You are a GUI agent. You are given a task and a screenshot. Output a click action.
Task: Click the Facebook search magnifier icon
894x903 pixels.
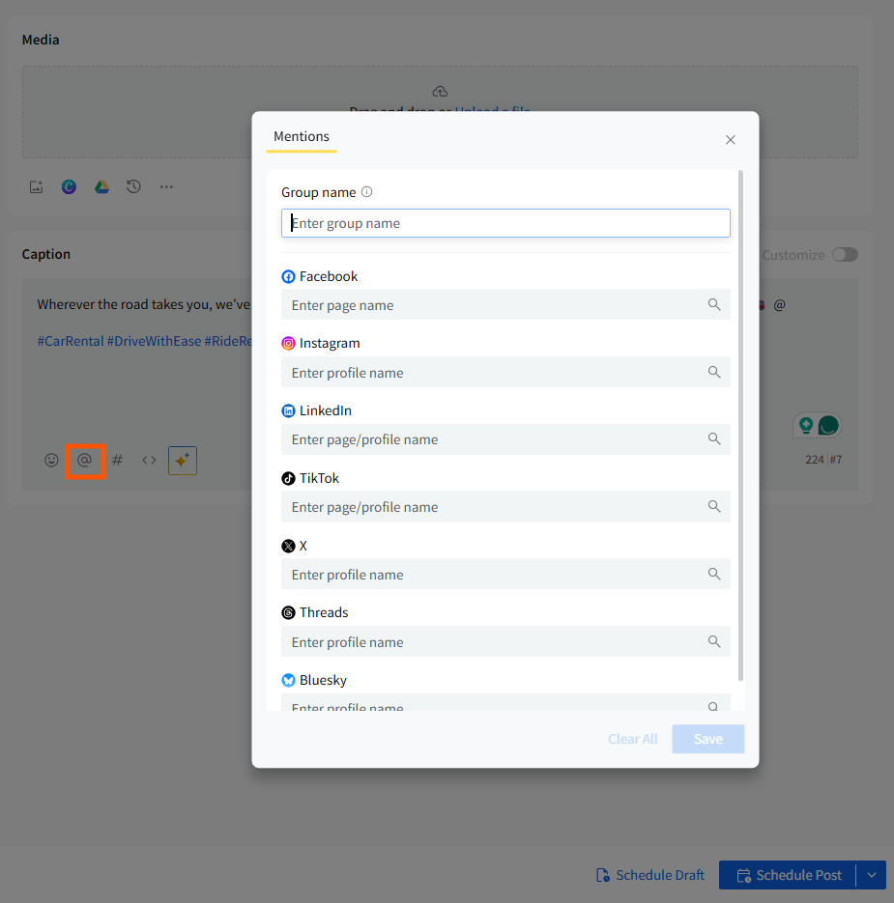[x=714, y=304]
